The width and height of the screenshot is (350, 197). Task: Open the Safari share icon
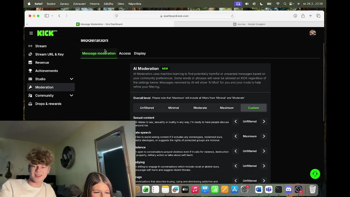point(303,16)
